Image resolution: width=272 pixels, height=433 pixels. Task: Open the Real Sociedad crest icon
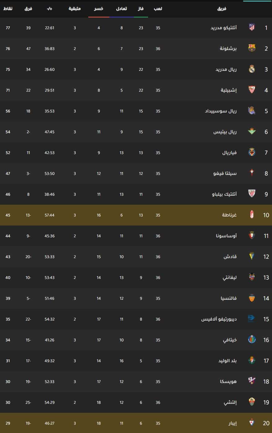pyautogui.click(x=252, y=111)
